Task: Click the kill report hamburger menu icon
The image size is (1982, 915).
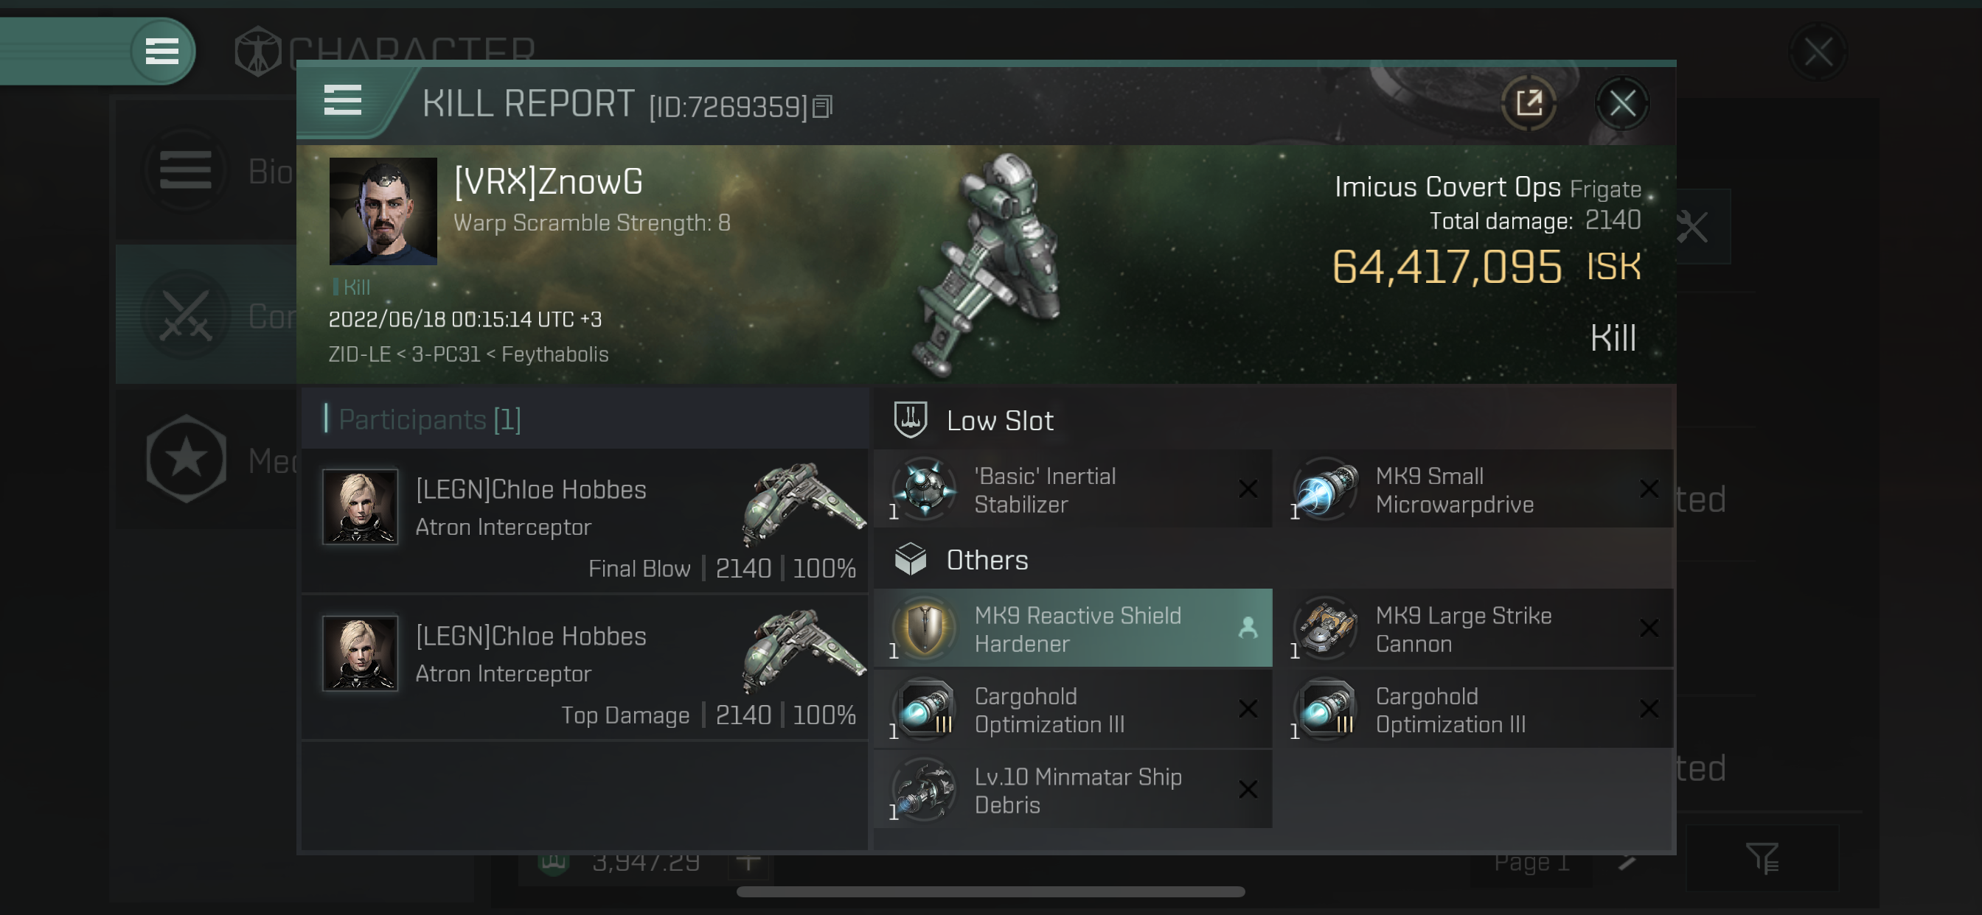Action: point(340,102)
